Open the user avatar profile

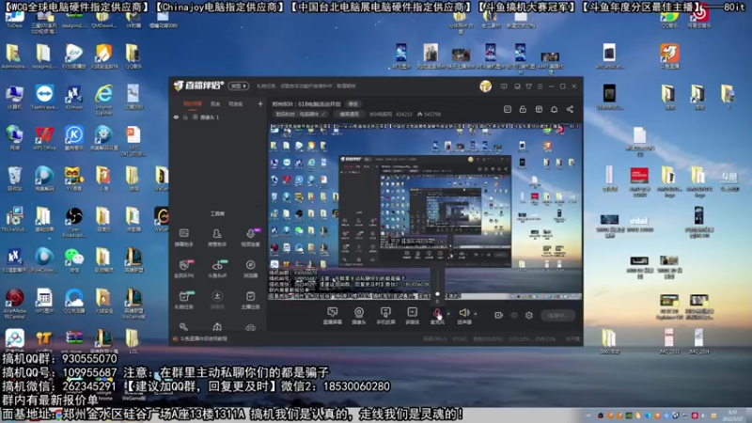coord(485,86)
